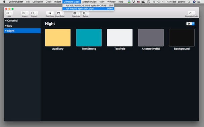204x127 pixels.
Task: Open the Delete dropdown arrow
Action: (88, 13)
